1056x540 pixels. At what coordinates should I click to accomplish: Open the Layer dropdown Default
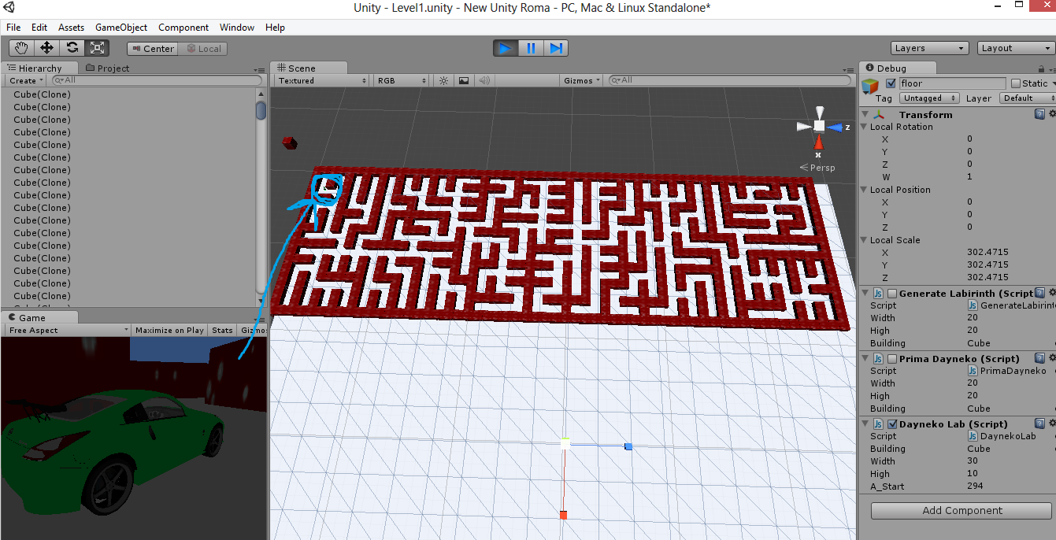point(1028,98)
